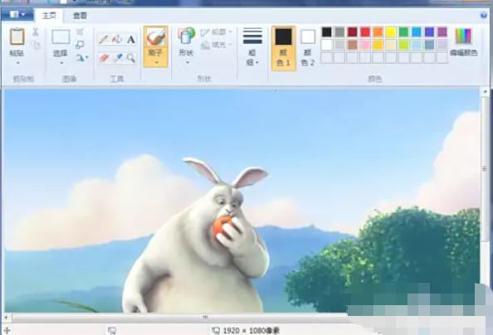Viewport: 493px width, 335px height.
Task: Open the Paint application menu button
Action: (x=17, y=14)
